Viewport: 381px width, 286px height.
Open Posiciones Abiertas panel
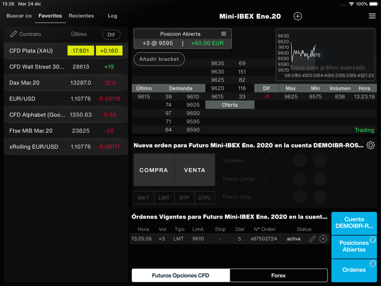[x=354, y=246]
